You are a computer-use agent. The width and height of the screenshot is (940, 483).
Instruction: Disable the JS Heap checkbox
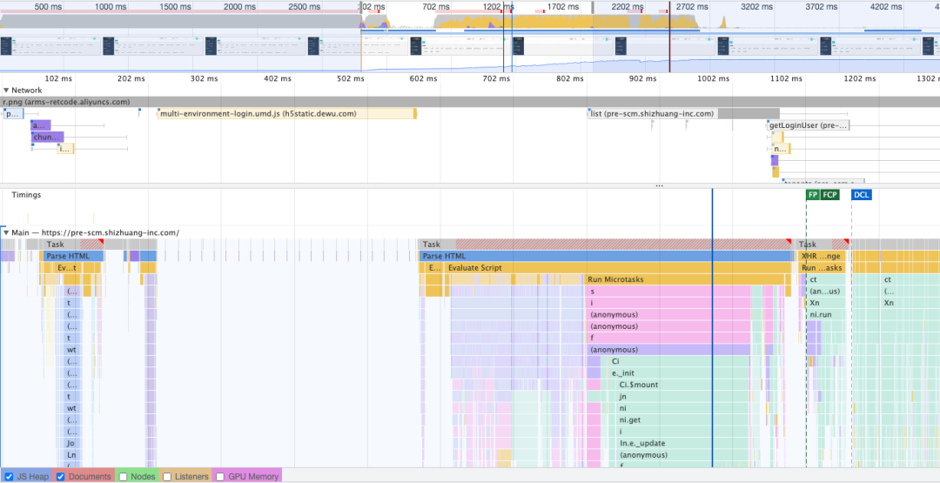coord(9,476)
